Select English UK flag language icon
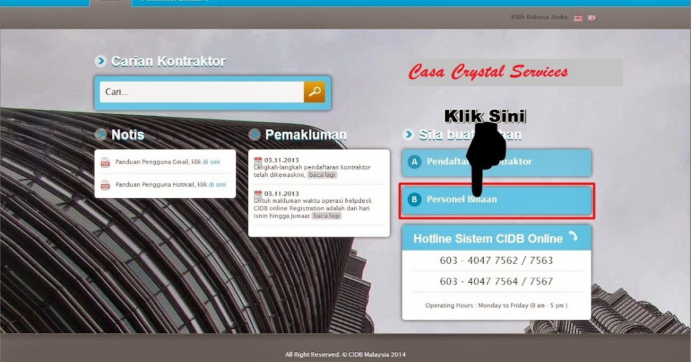Viewport: 691px width, 362px height. 592,18
